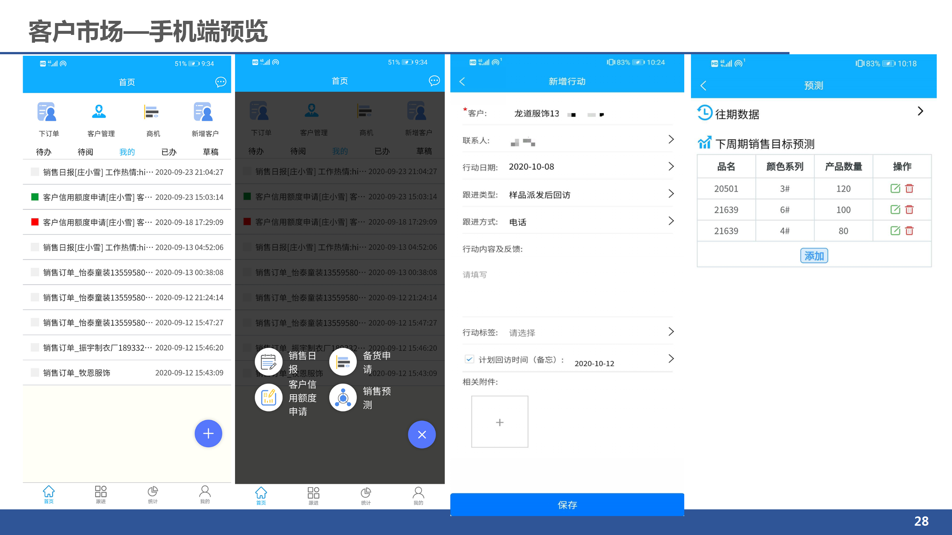Image resolution: width=952 pixels, height=535 pixels.
Task: Edit row 20501 in forecast table
Action: click(895, 188)
